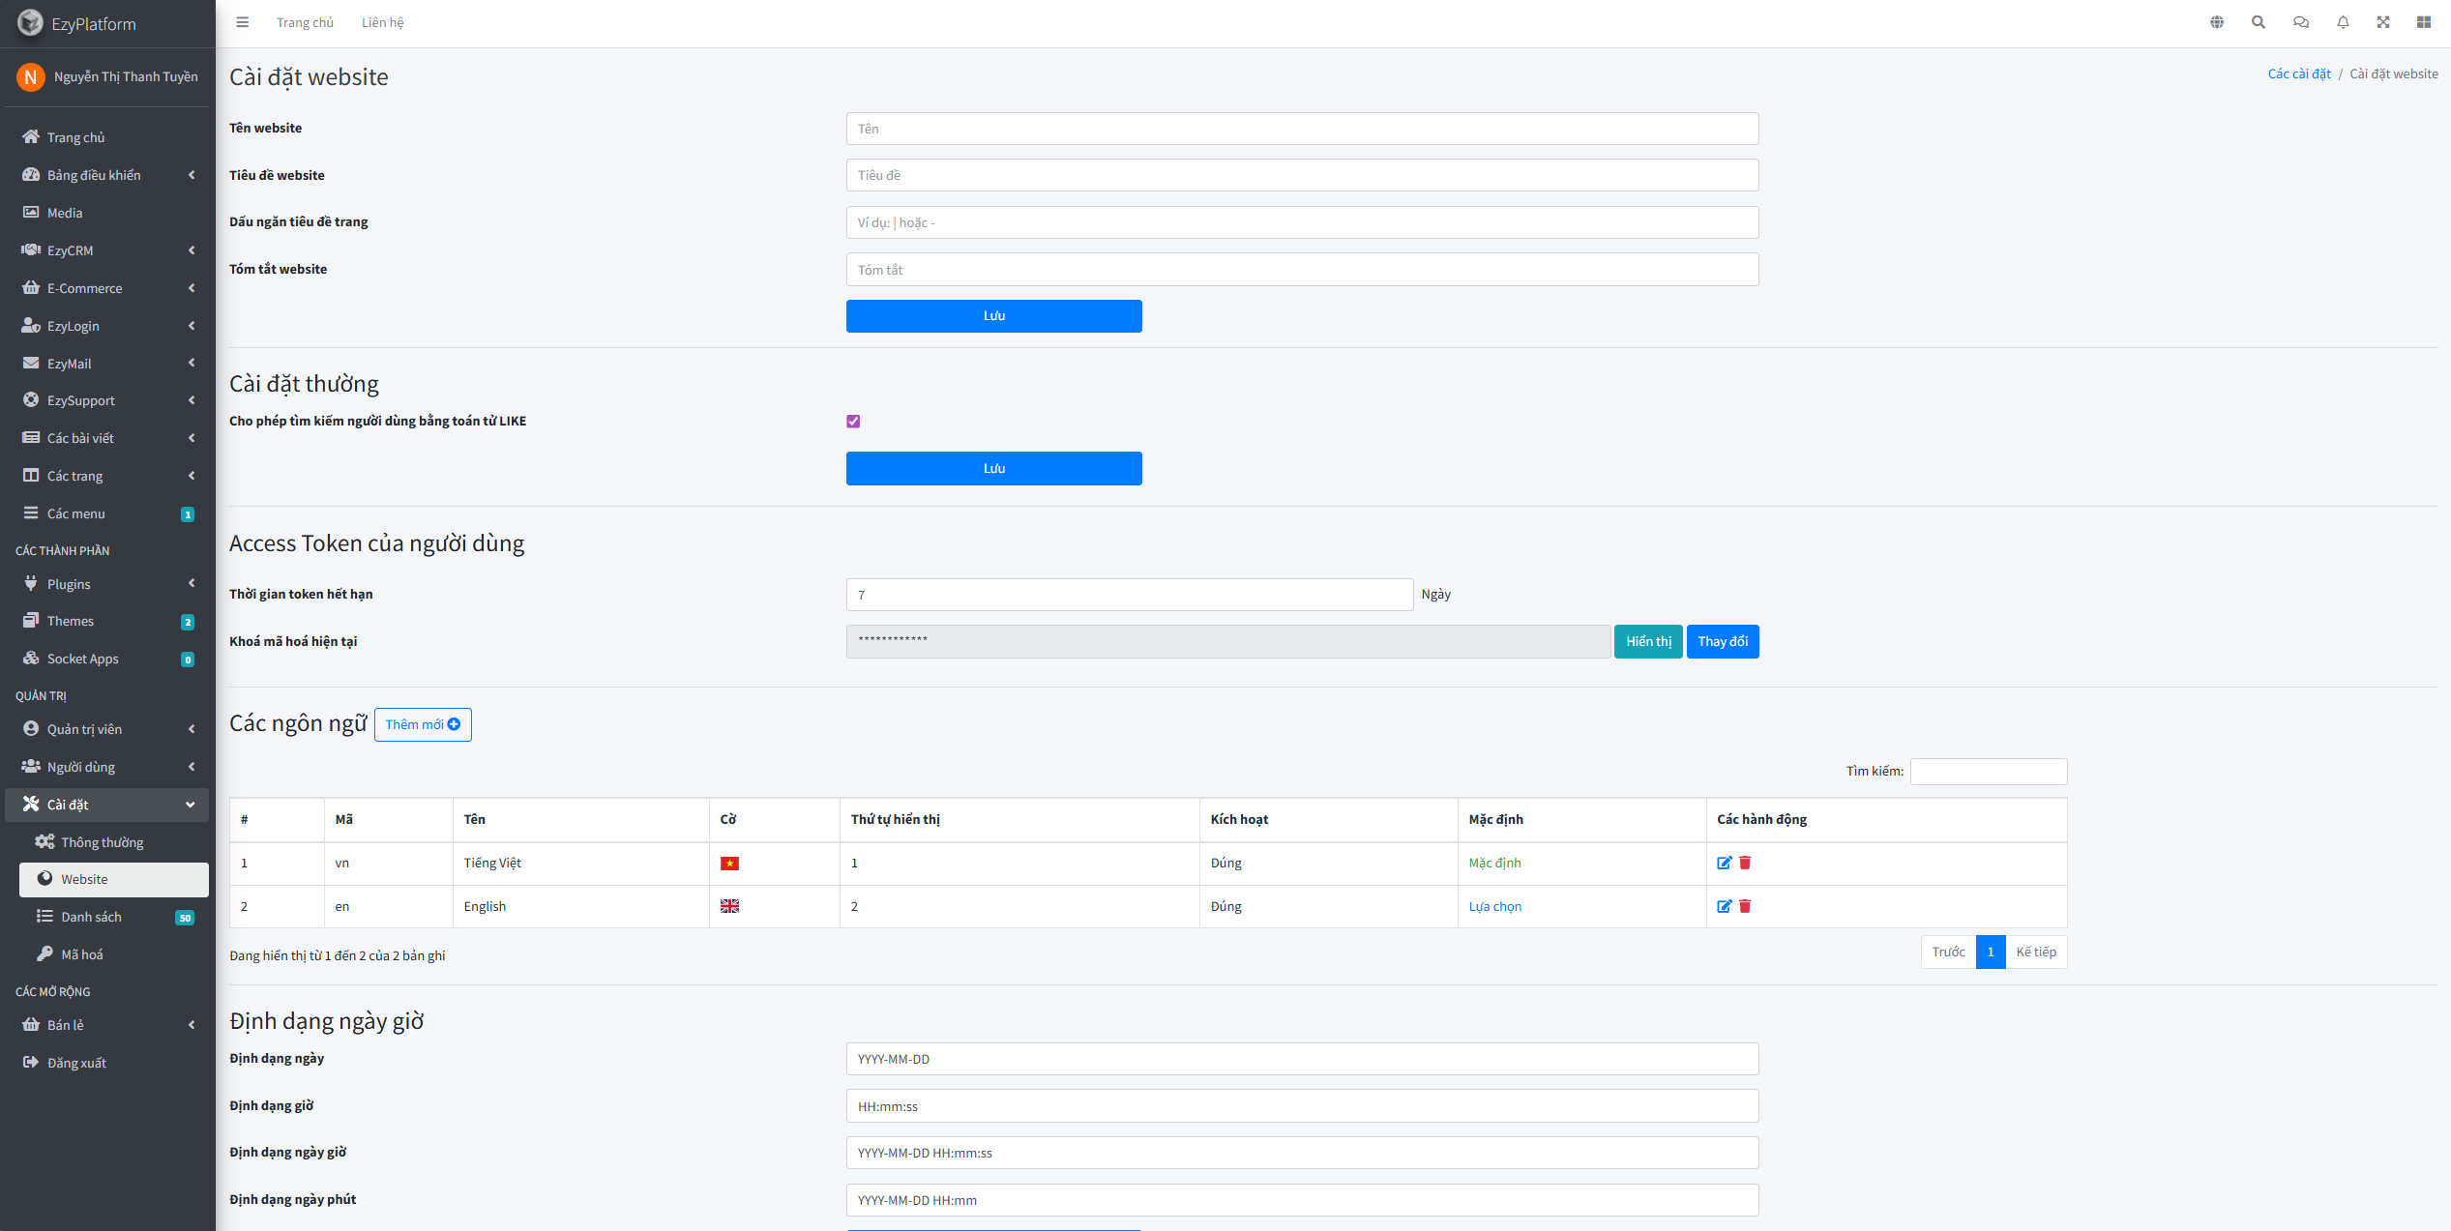Open the grid apps icon at top right
The height and width of the screenshot is (1231, 2451).
pos(2424,22)
